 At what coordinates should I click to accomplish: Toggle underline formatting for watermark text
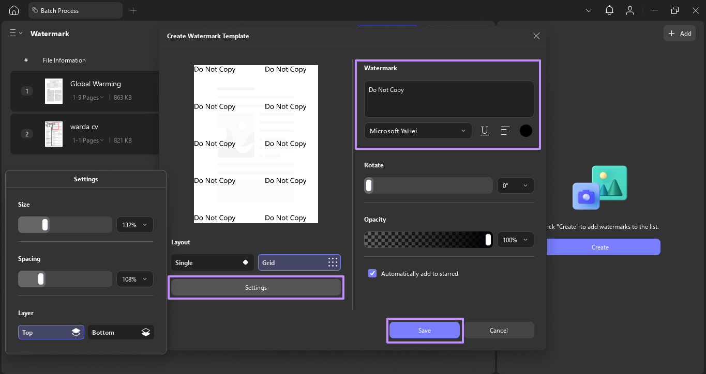485,131
